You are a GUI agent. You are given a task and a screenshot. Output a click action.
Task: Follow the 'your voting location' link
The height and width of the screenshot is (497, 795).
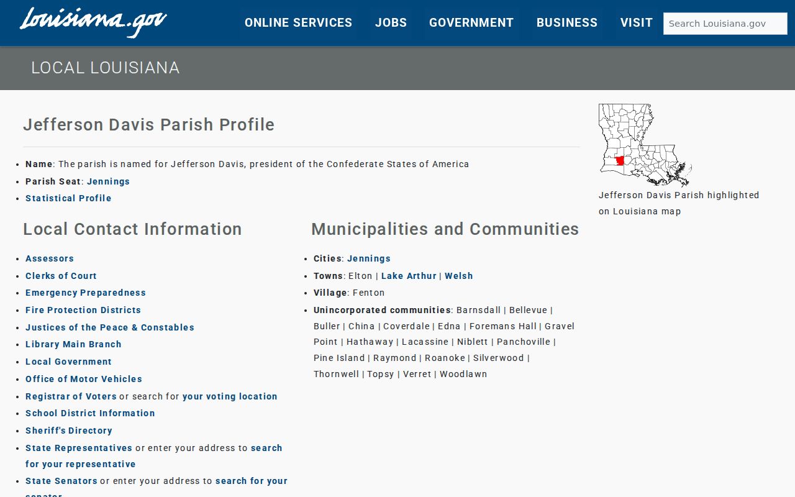230,396
